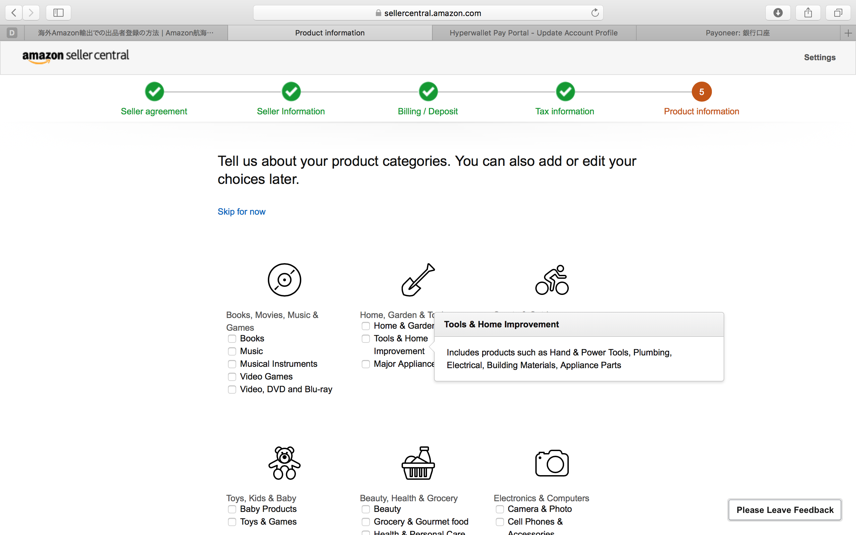Check the Musical Instruments checkbox
Image resolution: width=856 pixels, height=535 pixels.
(x=232, y=364)
